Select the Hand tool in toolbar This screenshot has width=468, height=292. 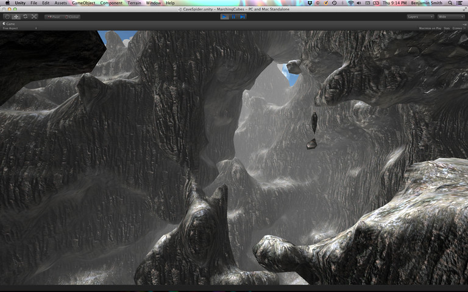(x=7, y=16)
